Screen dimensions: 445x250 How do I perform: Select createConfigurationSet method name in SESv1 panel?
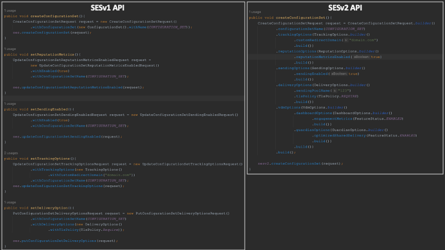click(54, 16)
